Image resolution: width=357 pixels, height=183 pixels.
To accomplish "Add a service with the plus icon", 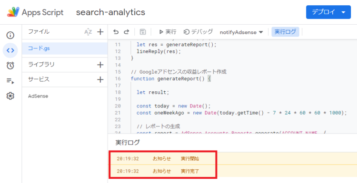I will point(100,79).
